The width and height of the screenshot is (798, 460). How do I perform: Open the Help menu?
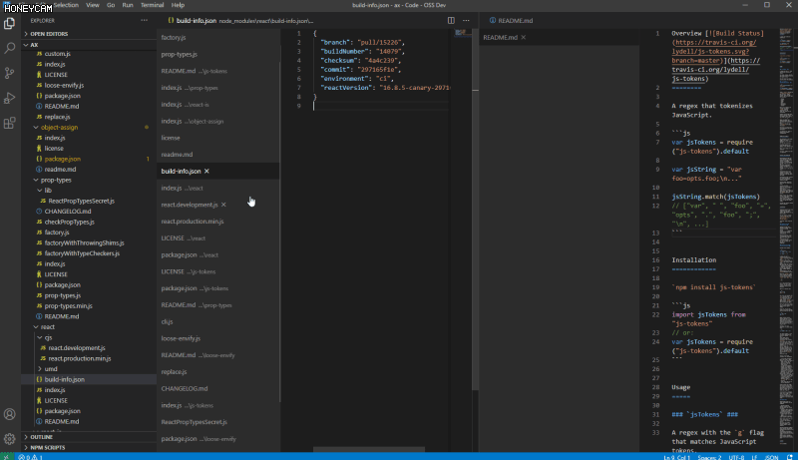178,5
